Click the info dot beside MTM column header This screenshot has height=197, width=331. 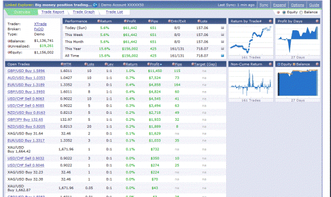point(62,64)
